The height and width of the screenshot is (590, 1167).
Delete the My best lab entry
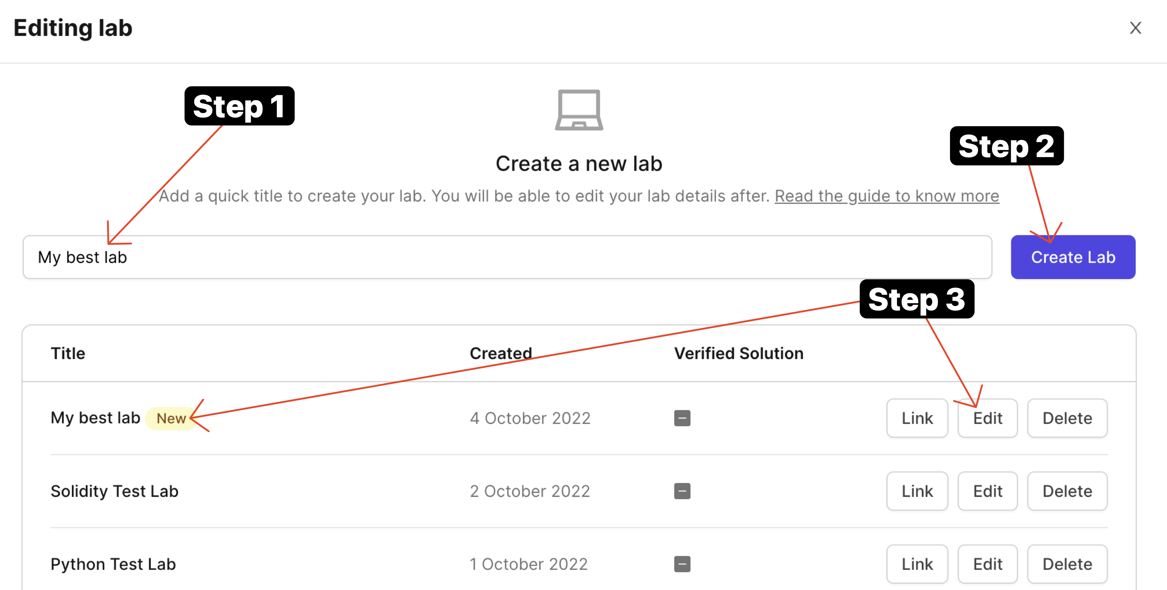pyautogui.click(x=1067, y=418)
